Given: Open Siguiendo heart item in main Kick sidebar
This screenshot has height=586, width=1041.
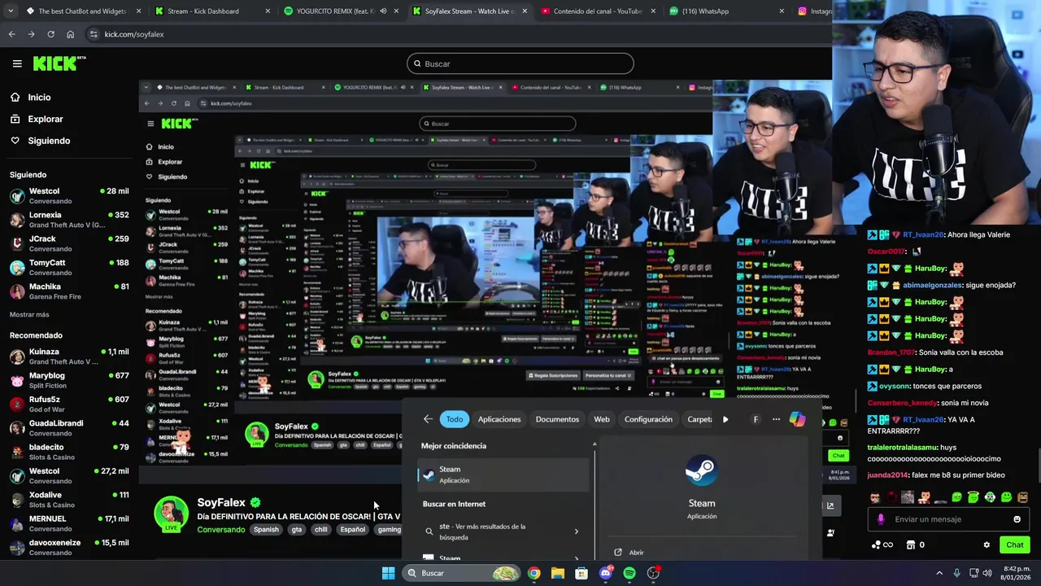Looking at the screenshot, I should (x=40, y=141).
